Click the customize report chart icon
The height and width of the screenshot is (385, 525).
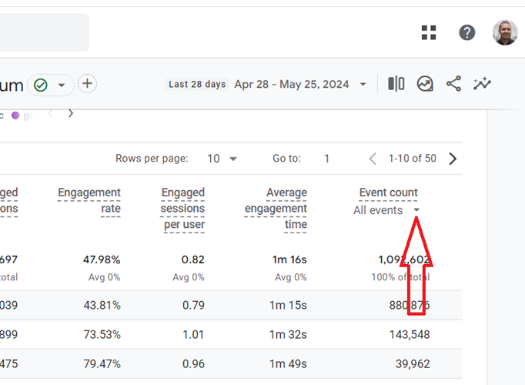(425, 84)
